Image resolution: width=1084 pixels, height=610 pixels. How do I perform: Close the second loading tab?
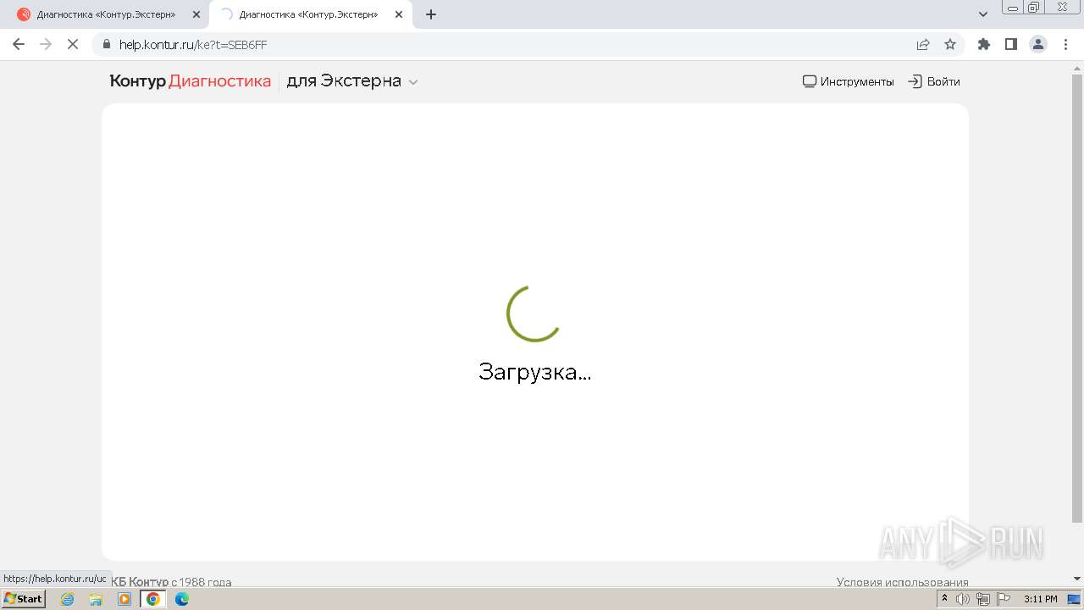(x=399, y=14)
